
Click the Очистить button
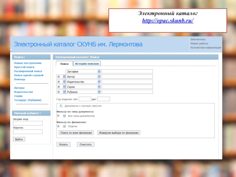86,145
